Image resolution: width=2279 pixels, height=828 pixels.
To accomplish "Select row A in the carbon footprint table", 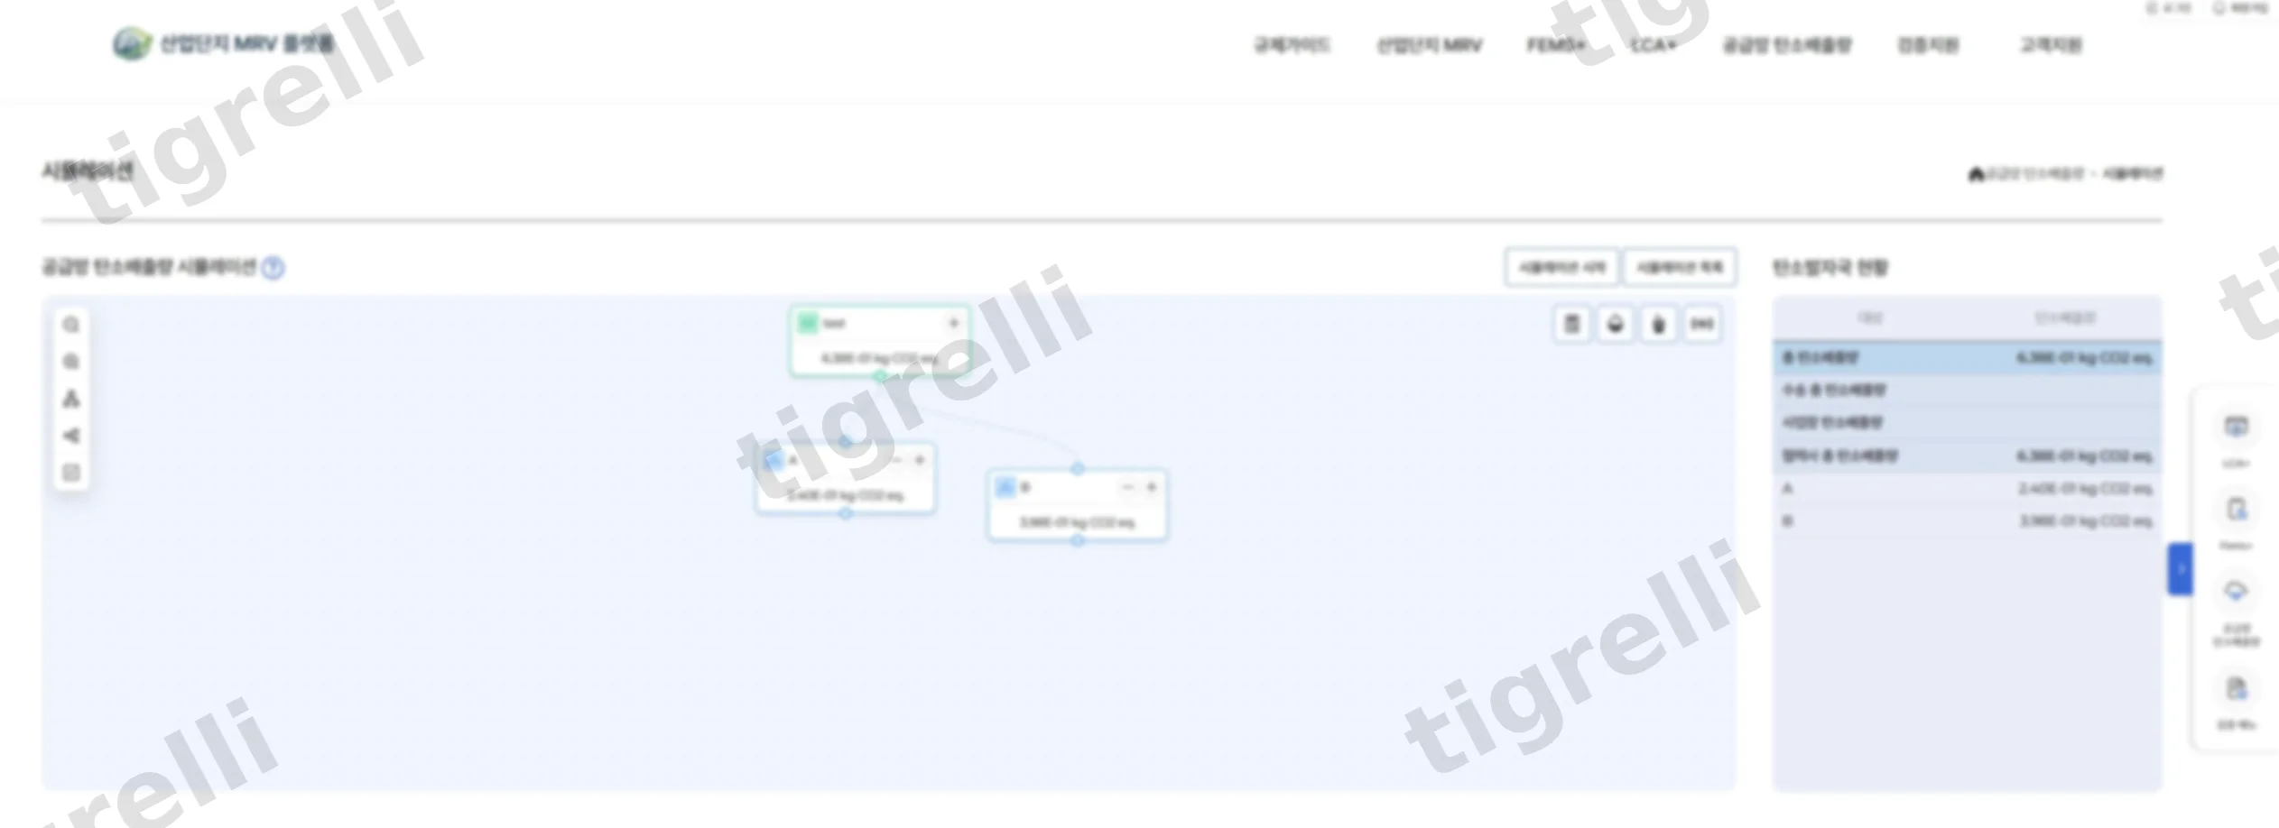I will point(1968,489).
